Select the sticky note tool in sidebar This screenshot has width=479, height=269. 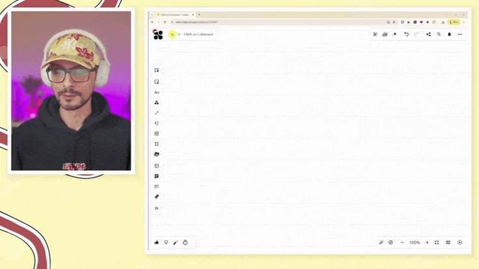(x=156, y=82)
